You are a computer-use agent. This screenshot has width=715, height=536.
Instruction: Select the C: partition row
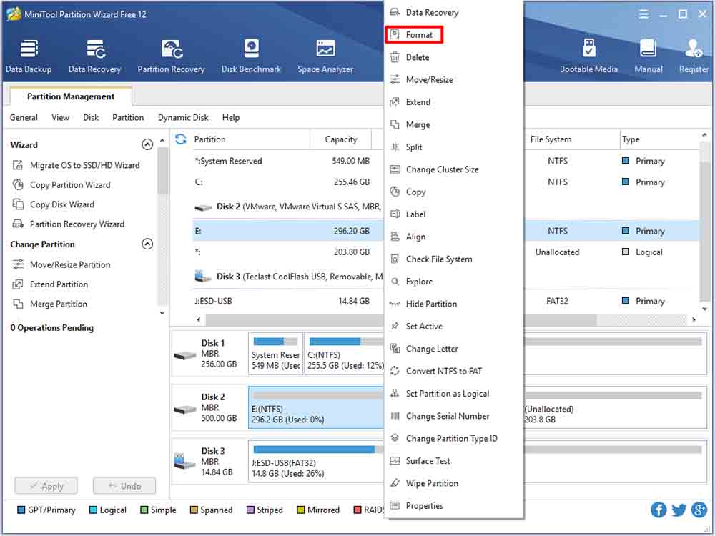(x=287, y=182)
